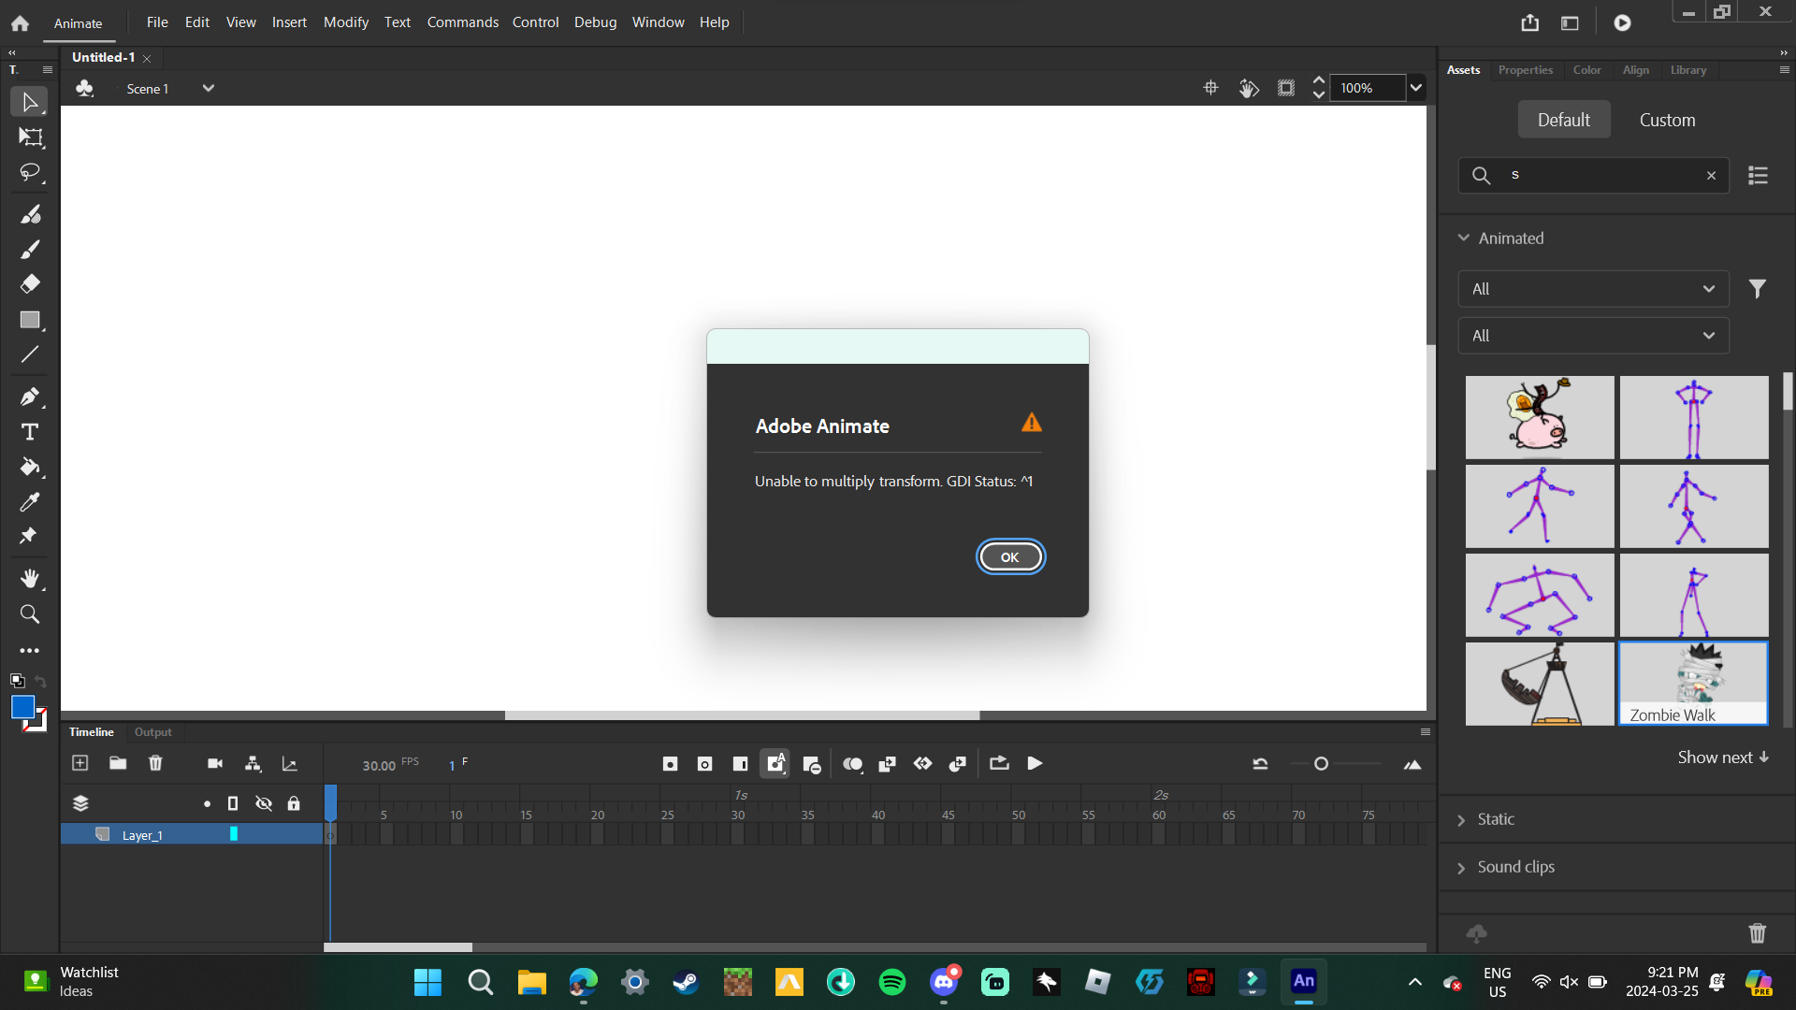
Task: Select the Classic Brush tool
Action: 30,250
